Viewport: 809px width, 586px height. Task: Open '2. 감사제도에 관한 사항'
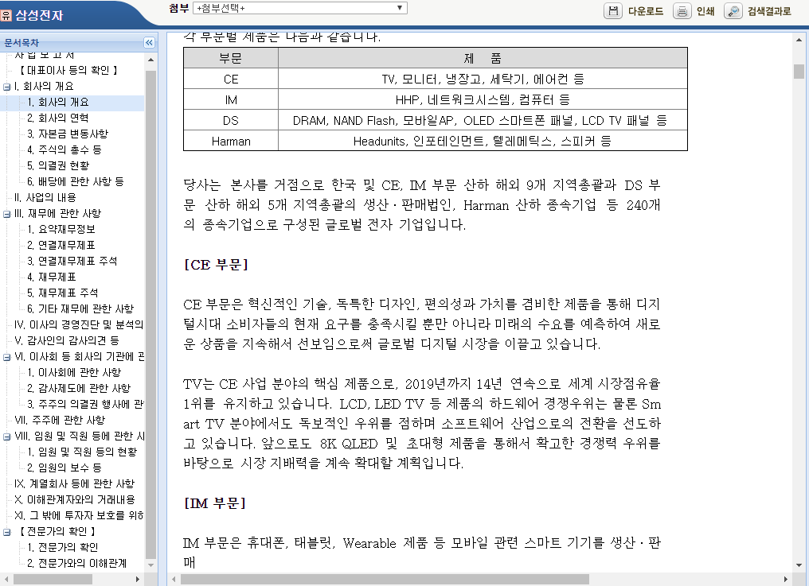click(79, 389)
